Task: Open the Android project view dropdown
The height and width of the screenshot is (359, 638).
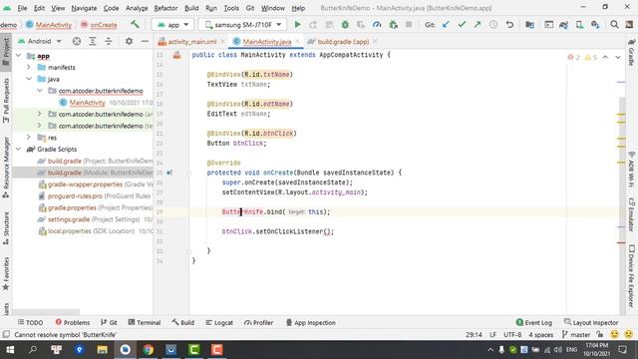Action: (40, 41)
